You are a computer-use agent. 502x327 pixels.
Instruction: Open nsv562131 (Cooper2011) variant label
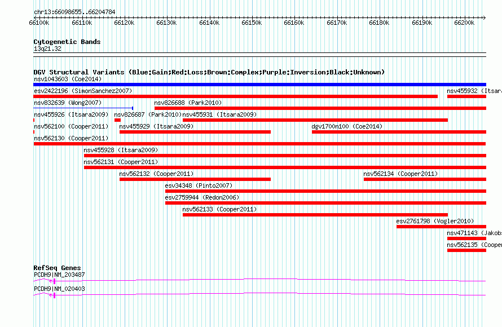(121, 162)
